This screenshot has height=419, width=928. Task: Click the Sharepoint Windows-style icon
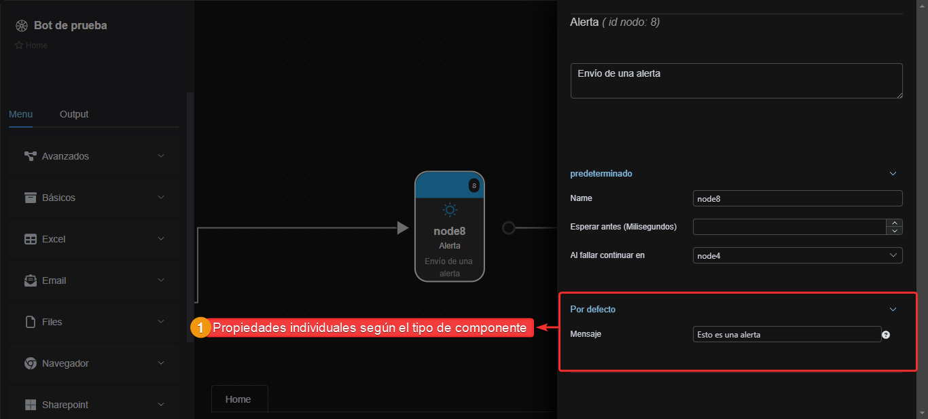click(x=30, y=405)
